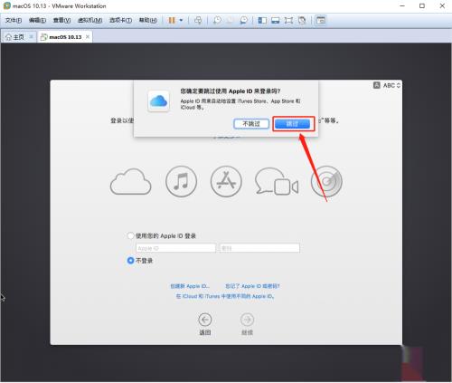This screenshot has height=383, width=452.
Task: Click the Send Ctrl+Alt+Del toolbar icon
Action: (x=198, y=20)
